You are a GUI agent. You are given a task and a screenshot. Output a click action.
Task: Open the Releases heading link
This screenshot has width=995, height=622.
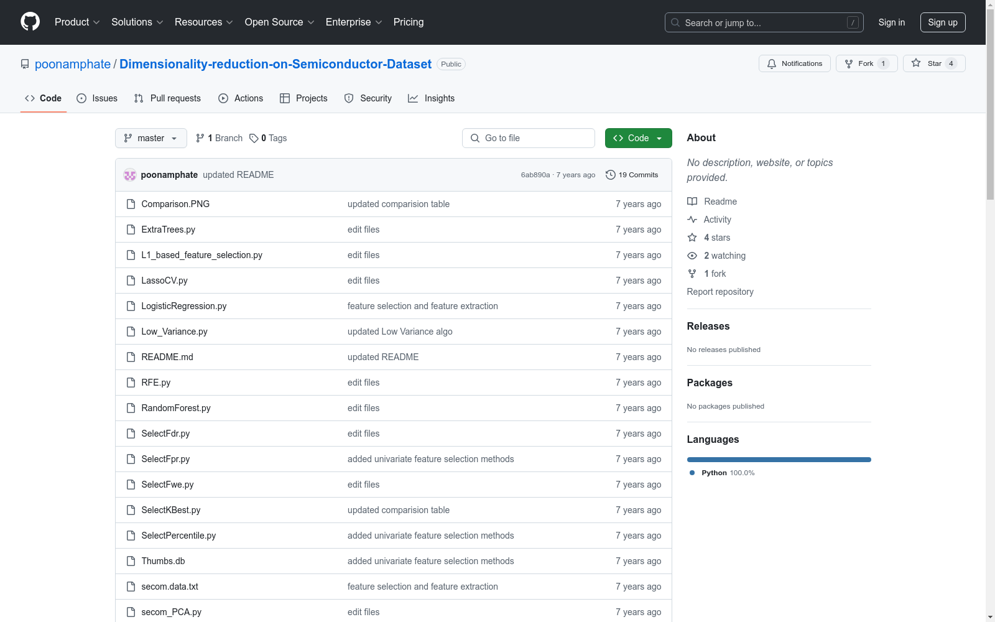point(708,326)
